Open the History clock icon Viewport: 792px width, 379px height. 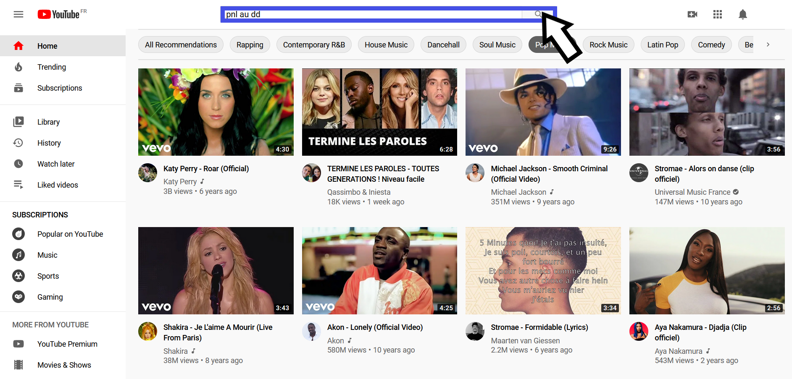pos(18,143)
